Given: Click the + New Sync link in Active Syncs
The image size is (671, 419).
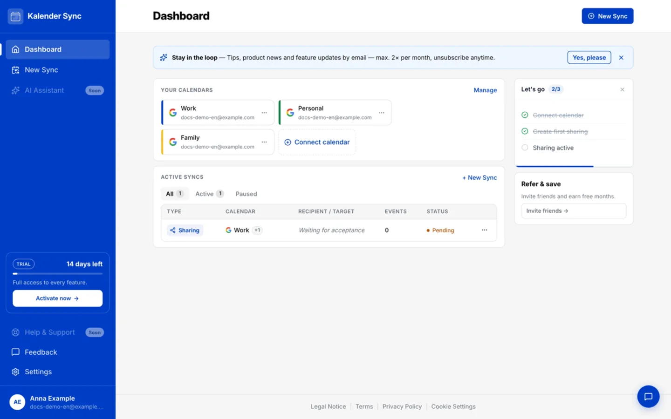Looking at the screenshot, I should pos(479,178).
